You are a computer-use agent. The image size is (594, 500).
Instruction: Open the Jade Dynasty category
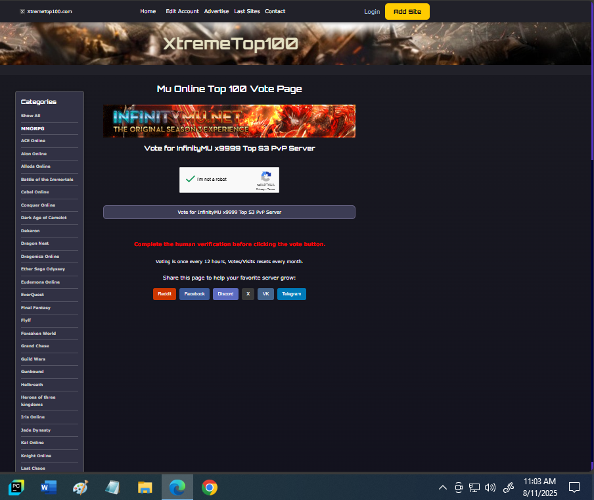pyautogui.click(x=35, y=430)
